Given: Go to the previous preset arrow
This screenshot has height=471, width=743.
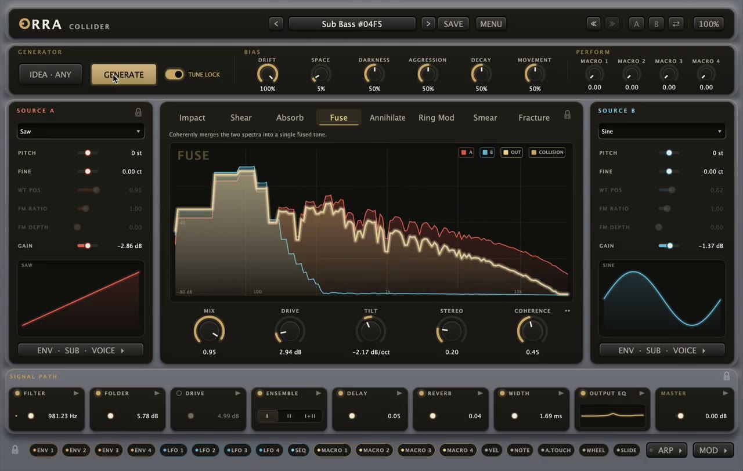Looking at the screenshot, I should coord(276,24).
